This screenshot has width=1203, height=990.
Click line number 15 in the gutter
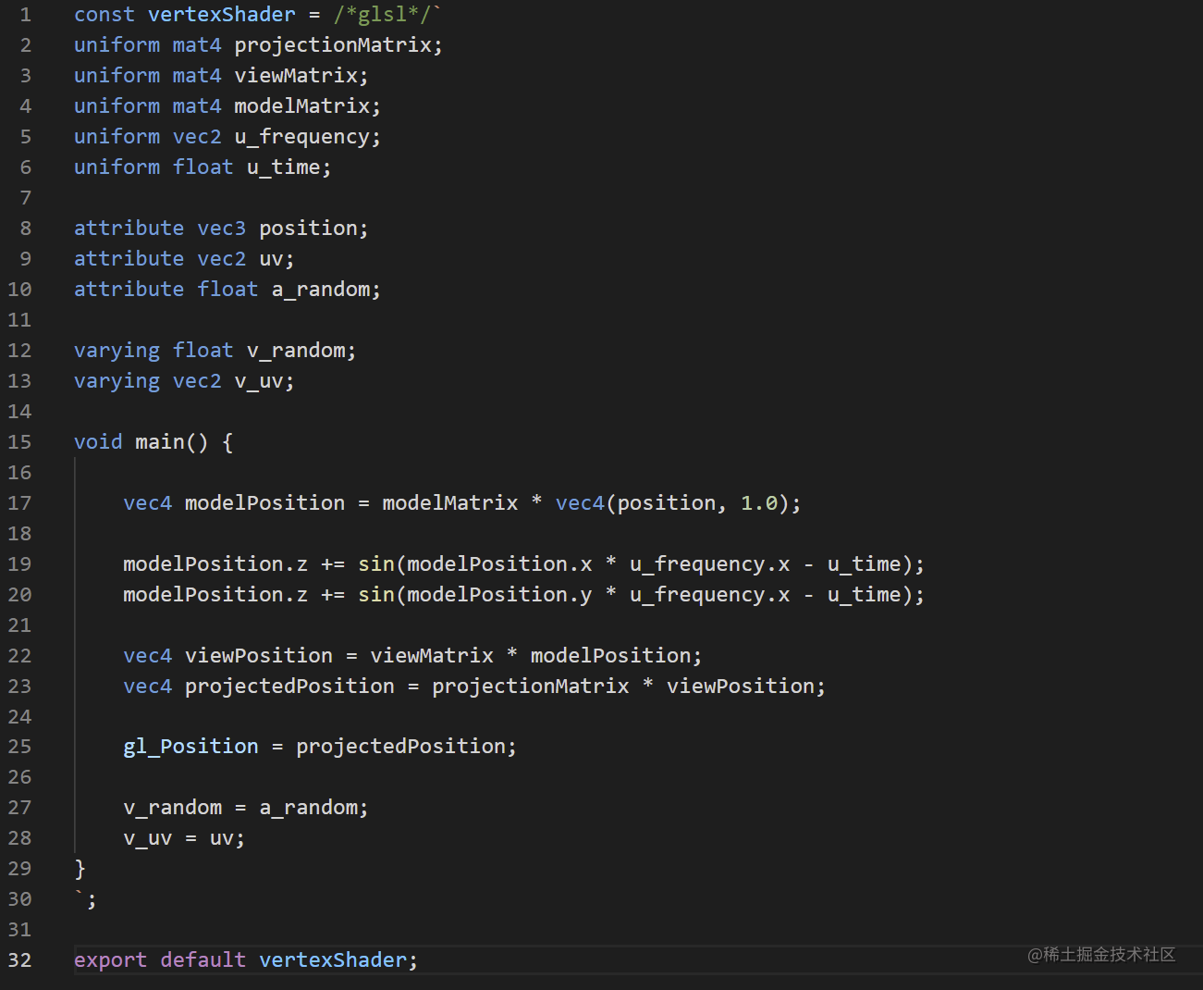19,442
